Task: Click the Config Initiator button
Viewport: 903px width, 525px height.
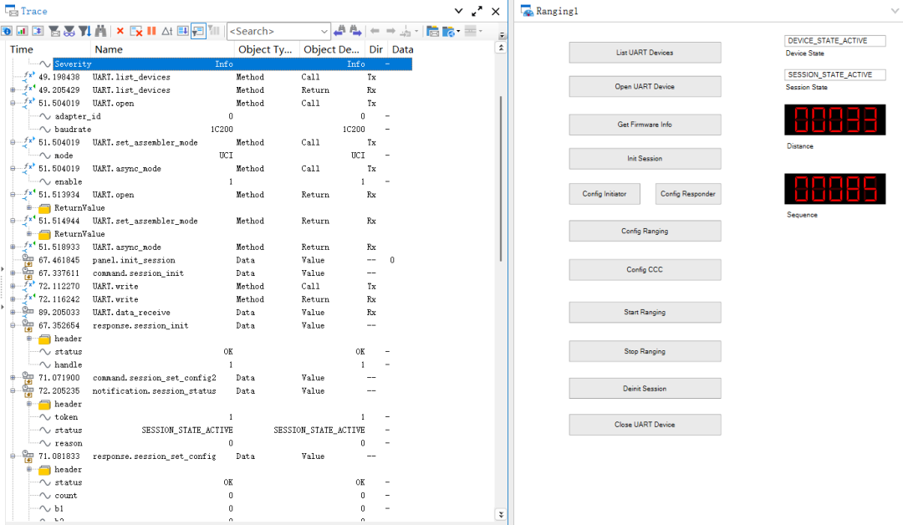Action: click(605, 194)
